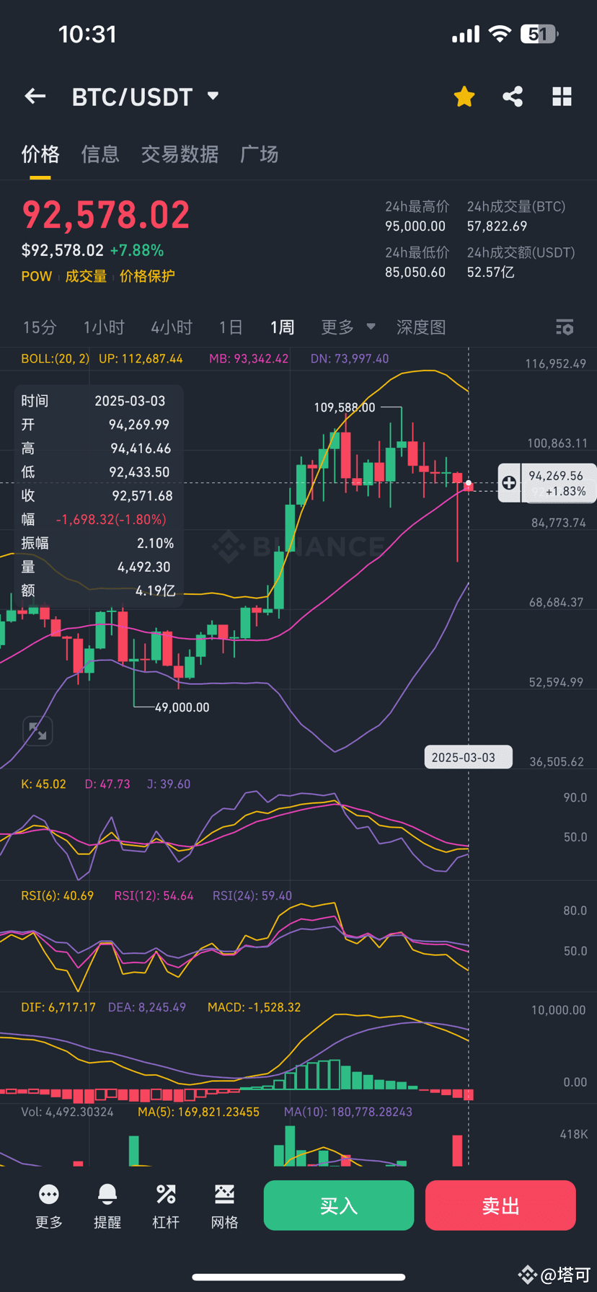Tap the 成交量 tag
The height and width of the screenshot is (1292, 597).
[86, 276]
